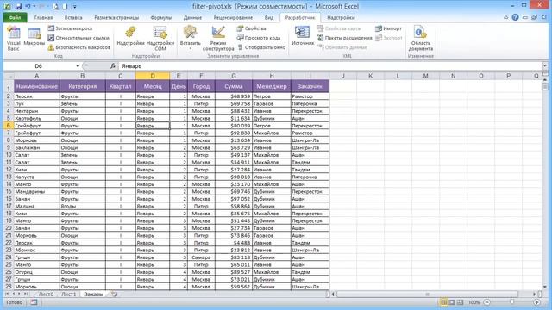Open Область документа panel
The height and width of the screenshot is (310, 552).
(x=421, y=39)
